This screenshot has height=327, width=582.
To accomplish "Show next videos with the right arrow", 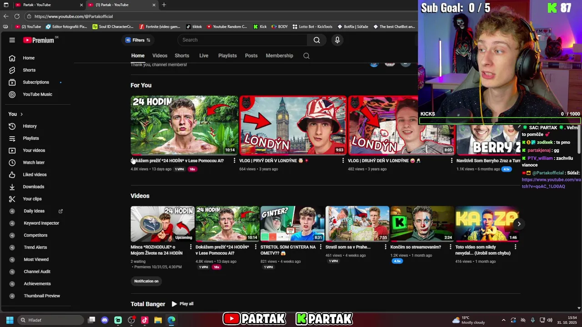I will coord(519,224).
